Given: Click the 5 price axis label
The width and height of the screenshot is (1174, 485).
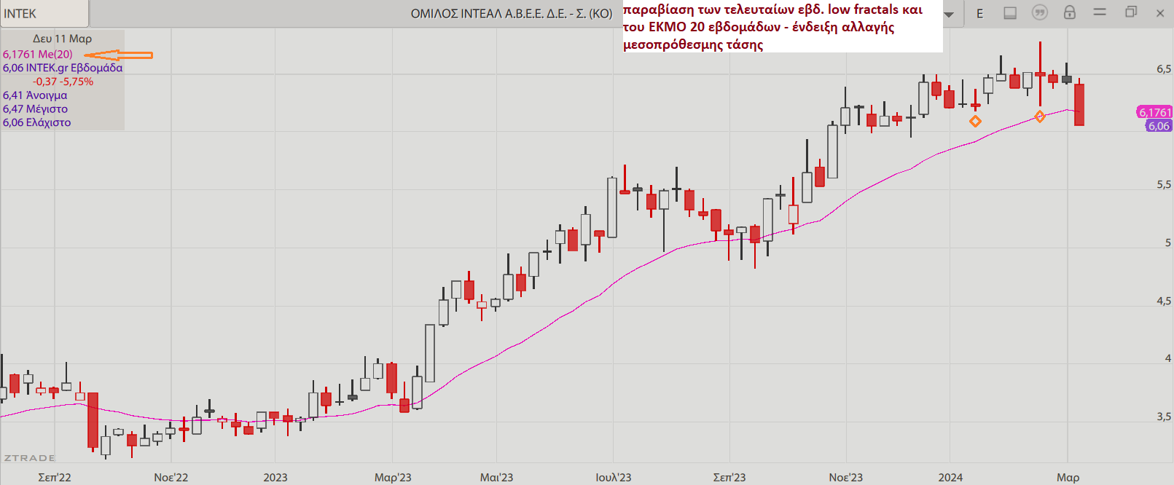Looking at the screenshot, I should (x=1168, y=242).
